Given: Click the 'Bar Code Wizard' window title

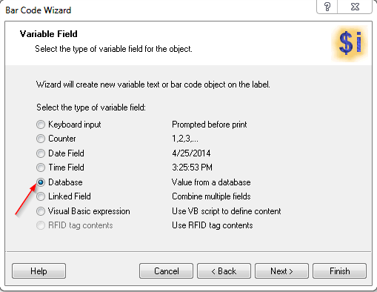Looking at the screenshot, I should (39, 10).
